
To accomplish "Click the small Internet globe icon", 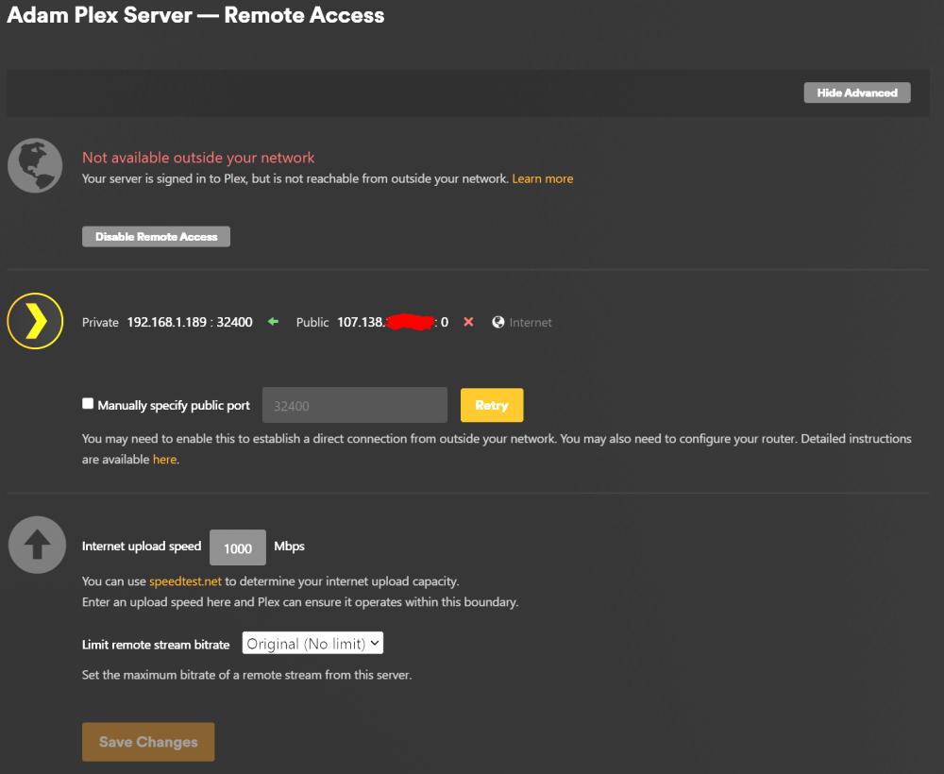I will click(497, 322).
